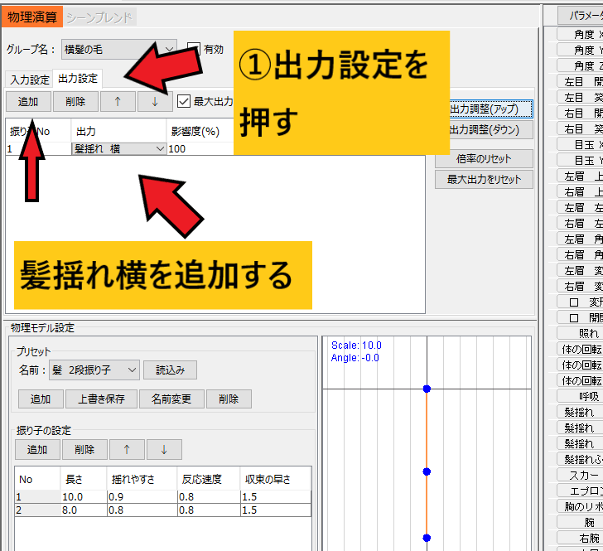Viewport: 603px width, 551px height.
Task: Click the 最大出力をリセット button
Action: coord(484,180)
